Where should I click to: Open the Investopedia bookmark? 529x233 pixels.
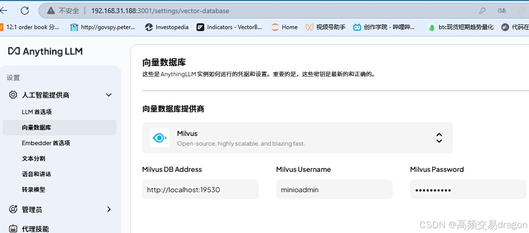pos(166,27)
